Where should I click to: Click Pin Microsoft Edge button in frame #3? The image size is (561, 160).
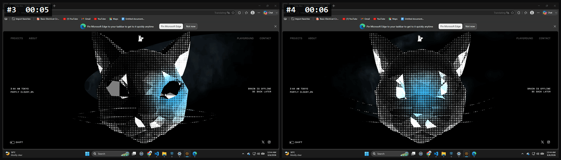pos(171,27)
